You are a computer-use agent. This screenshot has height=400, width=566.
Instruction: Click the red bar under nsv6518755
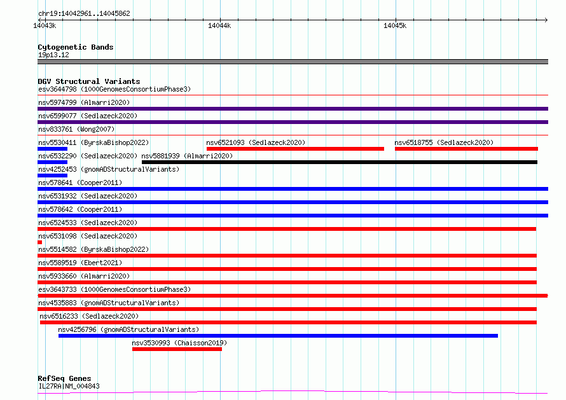pos(466,149)
